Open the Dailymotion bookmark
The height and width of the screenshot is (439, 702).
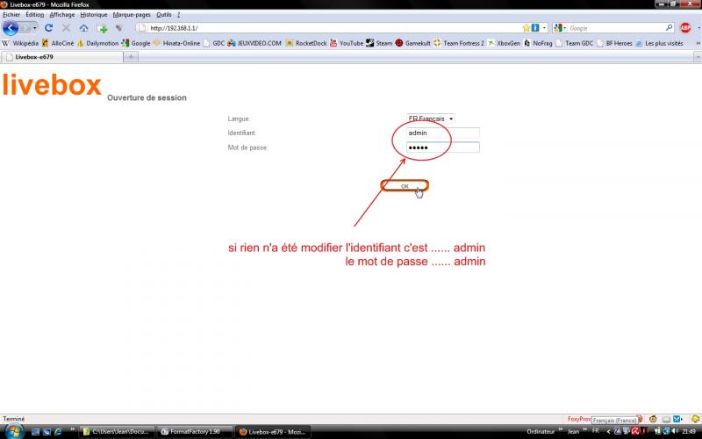click(98, 43)
